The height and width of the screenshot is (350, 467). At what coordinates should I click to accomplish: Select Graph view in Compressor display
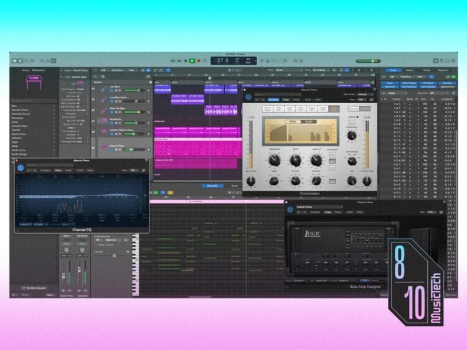(x=308, y=121)
